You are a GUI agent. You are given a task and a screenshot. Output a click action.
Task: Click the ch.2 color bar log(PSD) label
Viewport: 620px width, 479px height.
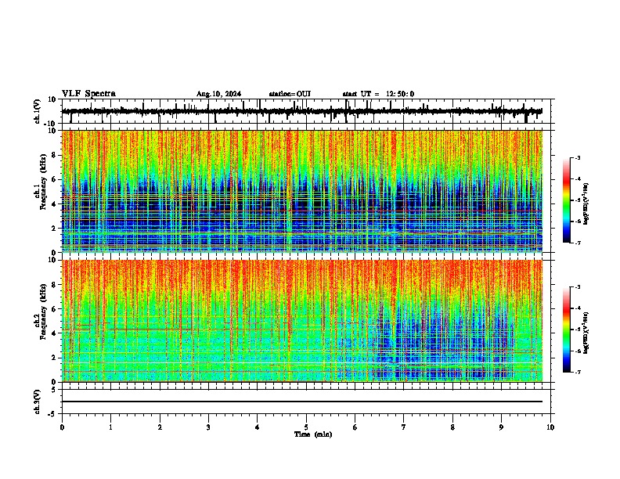coord(586,333)
